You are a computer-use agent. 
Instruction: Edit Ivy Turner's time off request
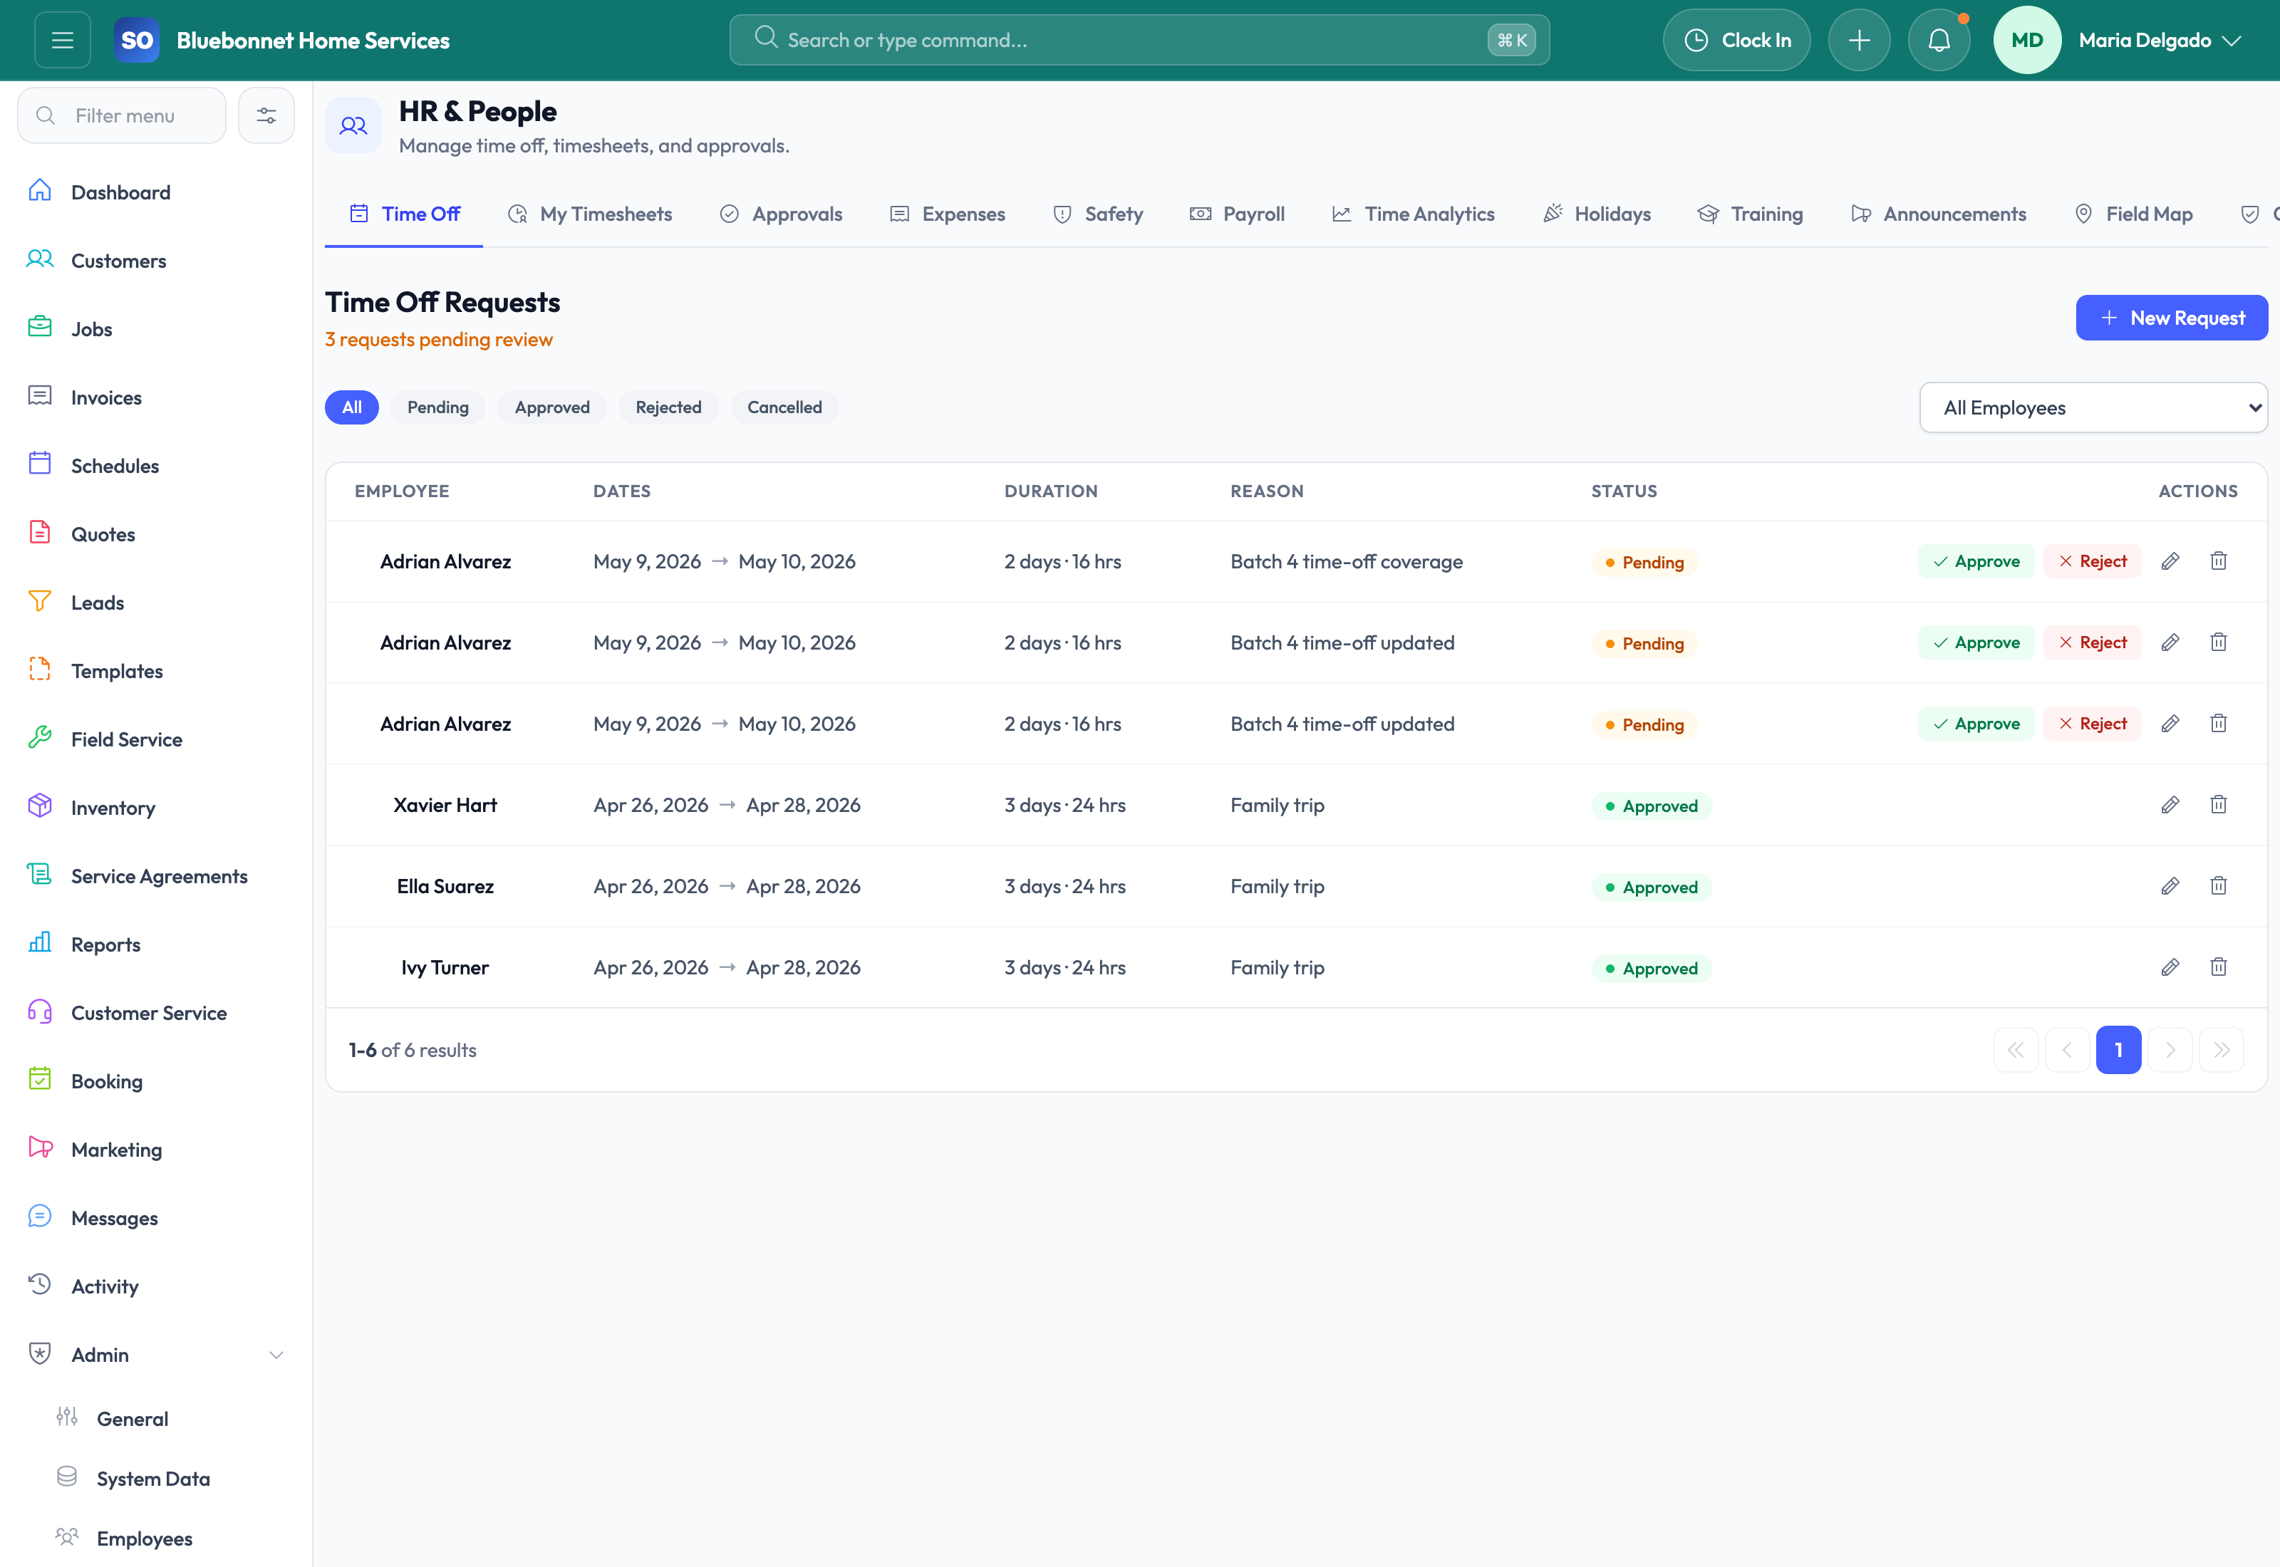[2170, 967]
